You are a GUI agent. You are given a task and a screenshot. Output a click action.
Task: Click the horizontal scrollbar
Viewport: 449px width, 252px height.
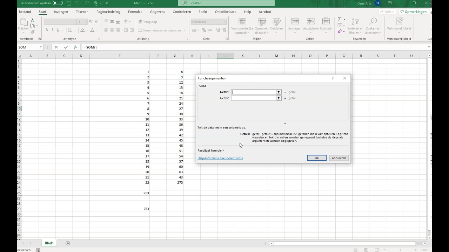(x=346, y=243)
